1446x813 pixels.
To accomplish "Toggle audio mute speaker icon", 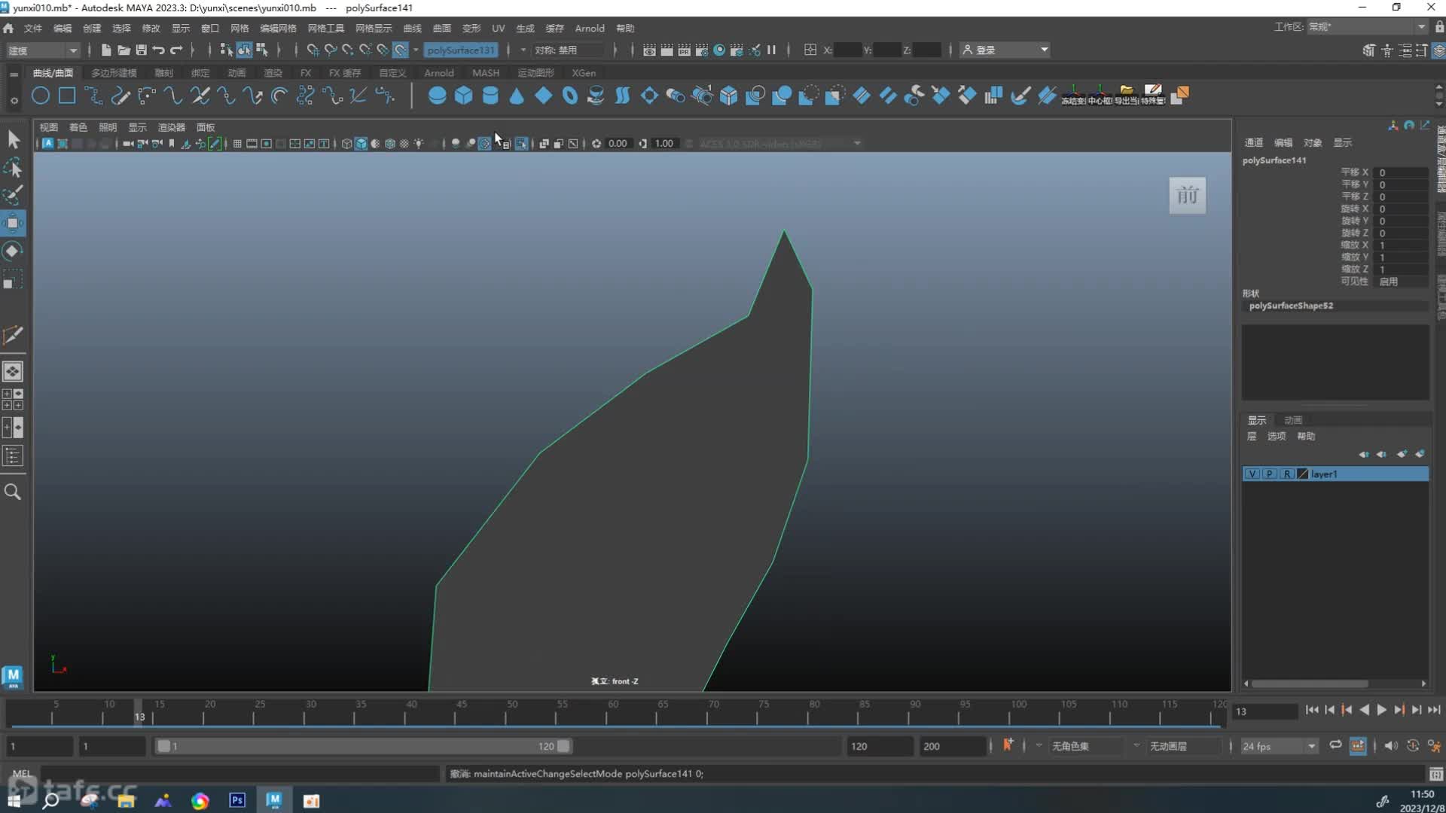I will click(1390, 745).
